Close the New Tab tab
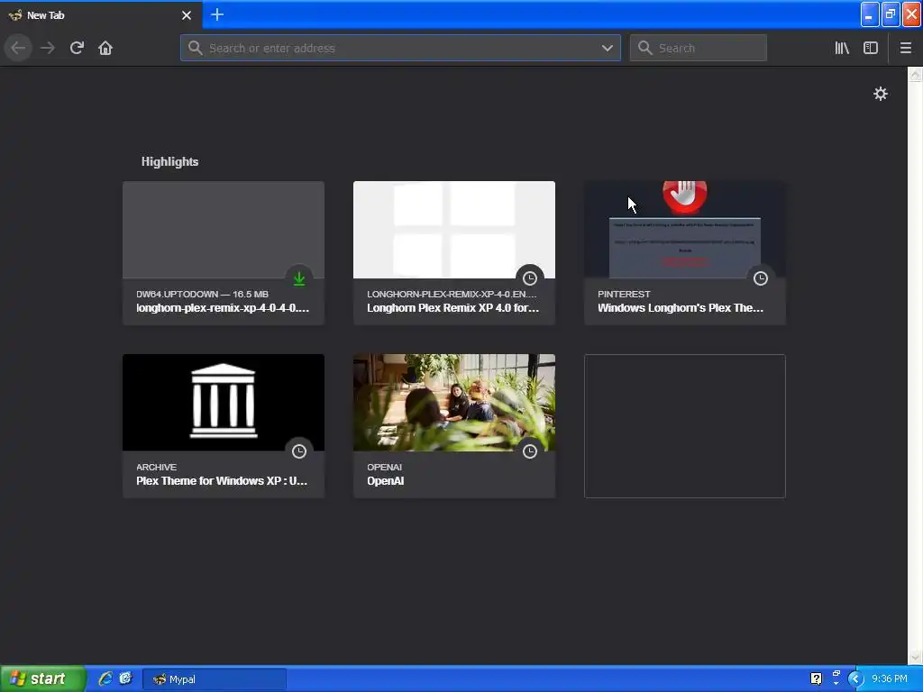 click(187, 15)
